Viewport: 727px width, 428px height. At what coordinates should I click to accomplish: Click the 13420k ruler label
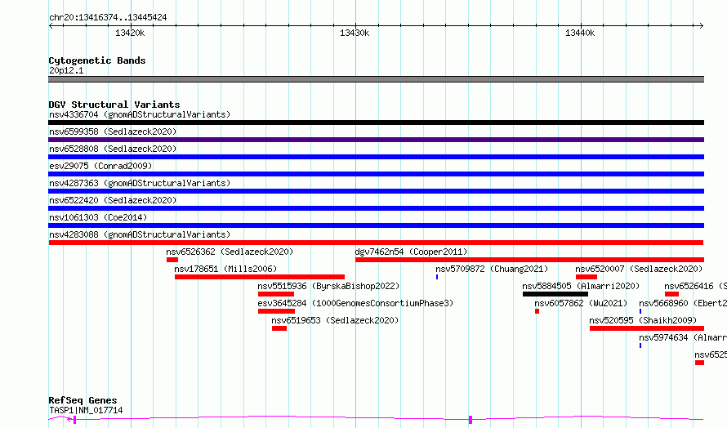pos(130,33)
